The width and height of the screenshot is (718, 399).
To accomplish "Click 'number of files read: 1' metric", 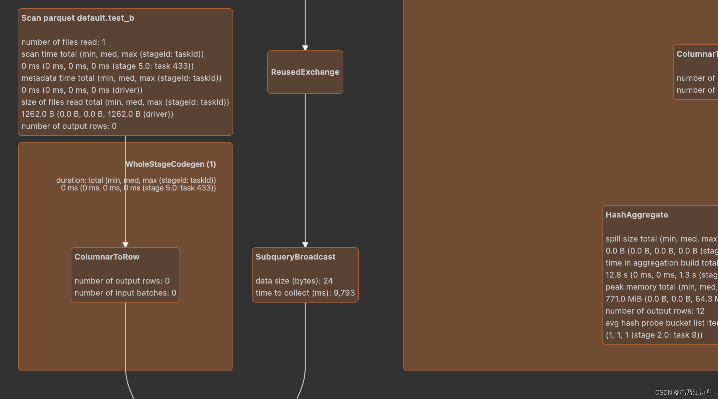I will click(x=63, y=42).
